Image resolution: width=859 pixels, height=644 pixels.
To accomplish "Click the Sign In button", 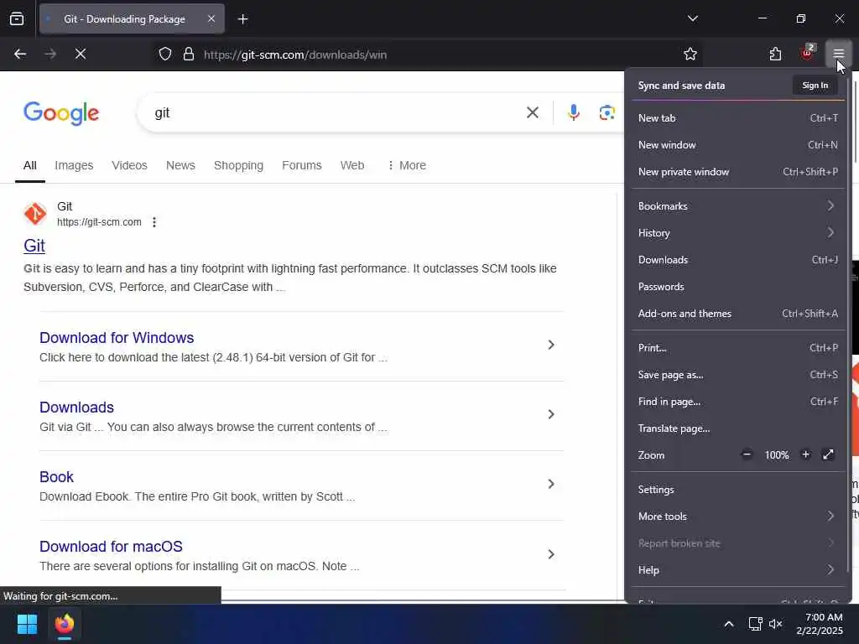I will (x=815, y=85).
